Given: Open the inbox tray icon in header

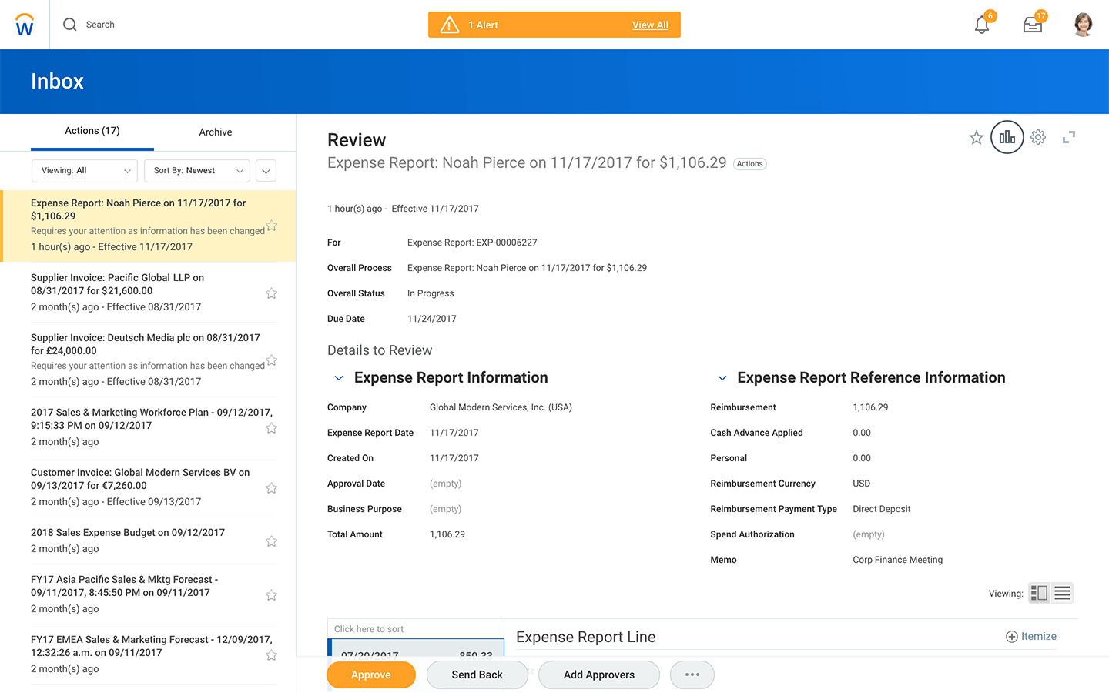Looking at the screenshot, I should click(x=1032, y=25).
